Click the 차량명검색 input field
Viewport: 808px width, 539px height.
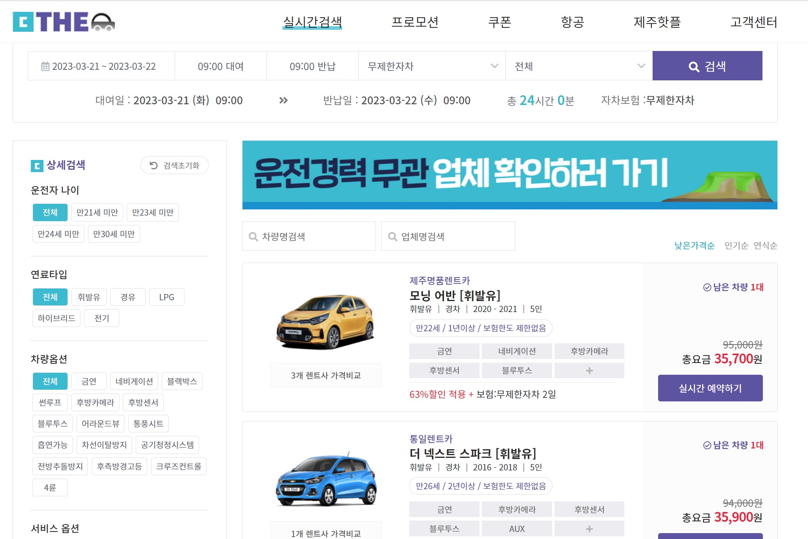tap(309, 236)
